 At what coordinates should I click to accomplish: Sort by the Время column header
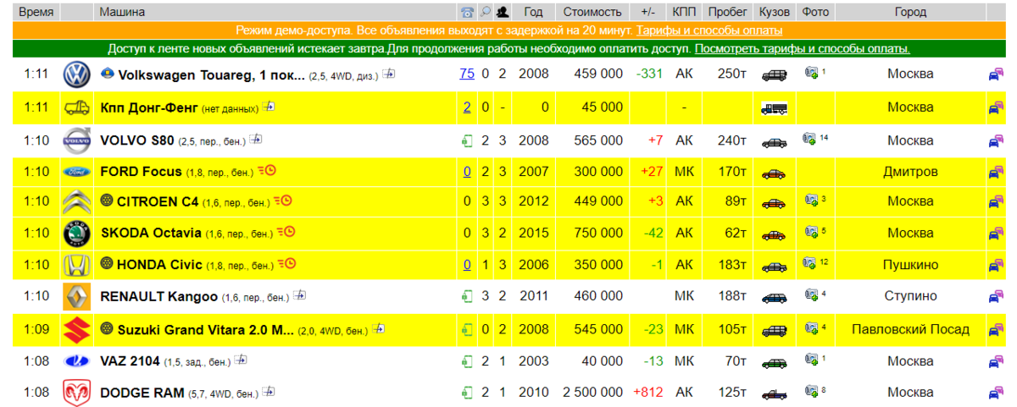[x=36, y=12]
